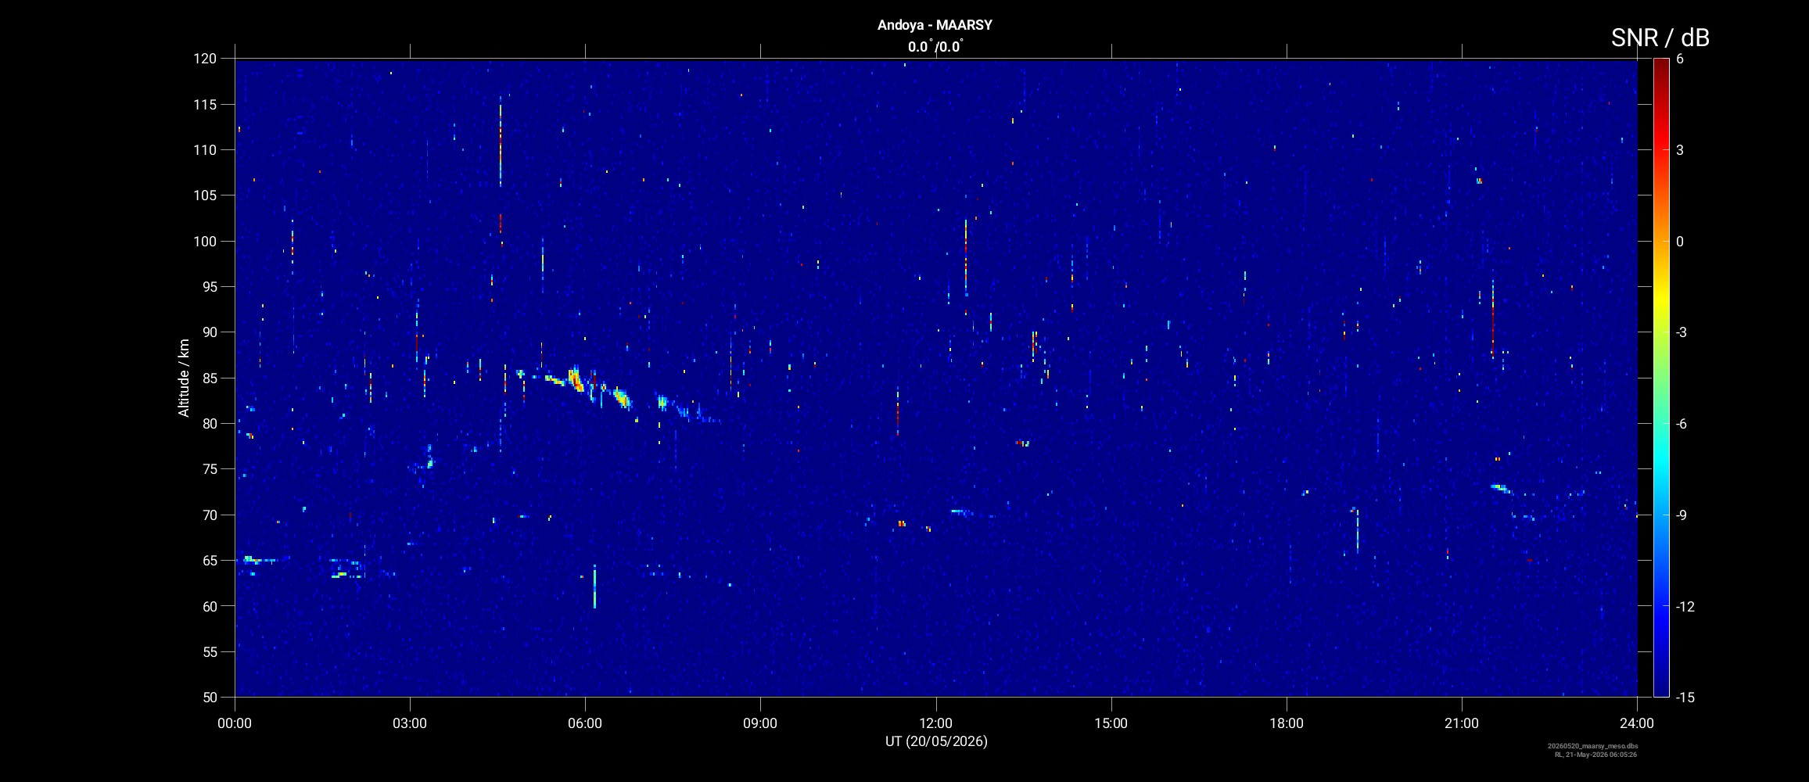Click the time tick label '12:00'
Viewport: 1809px width, 782px height.
(935, 723)
